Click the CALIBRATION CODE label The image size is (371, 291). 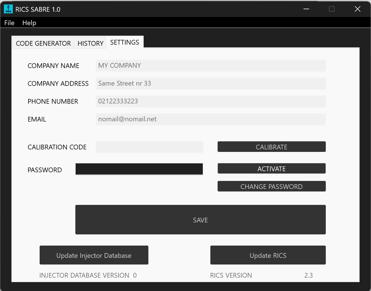[57, 147]
